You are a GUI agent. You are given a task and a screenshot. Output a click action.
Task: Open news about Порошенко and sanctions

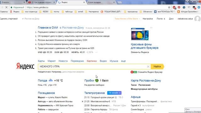(71, 32)
